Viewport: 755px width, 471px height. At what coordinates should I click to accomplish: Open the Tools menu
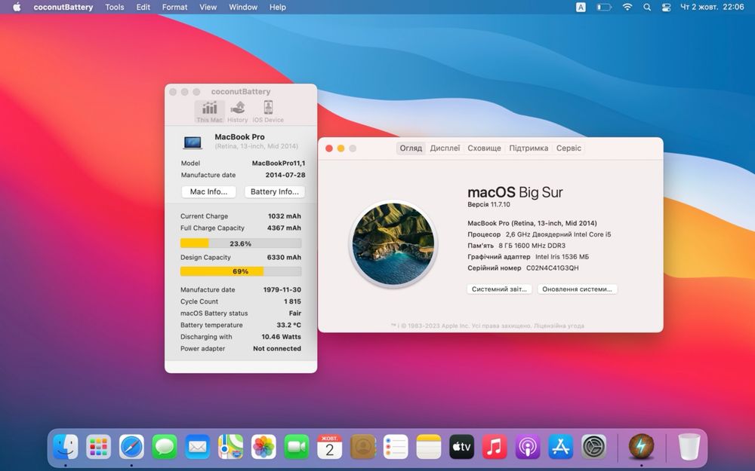[x=115, y=8]
